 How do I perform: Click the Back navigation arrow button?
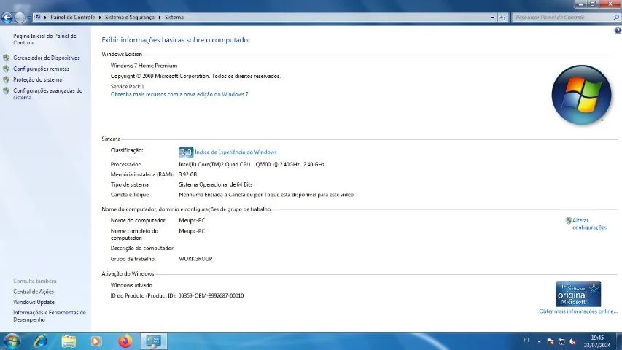tap(7, 17)
